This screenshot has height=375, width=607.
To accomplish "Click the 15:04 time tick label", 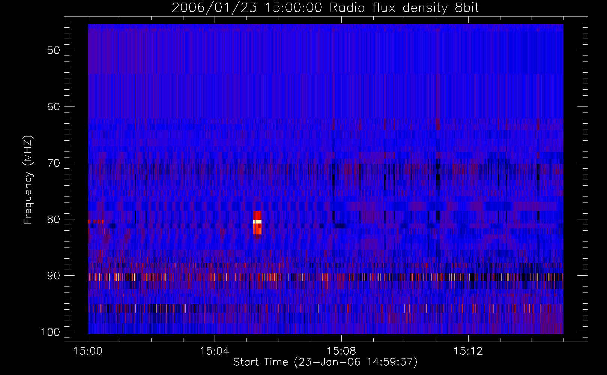I will point(215,351).
